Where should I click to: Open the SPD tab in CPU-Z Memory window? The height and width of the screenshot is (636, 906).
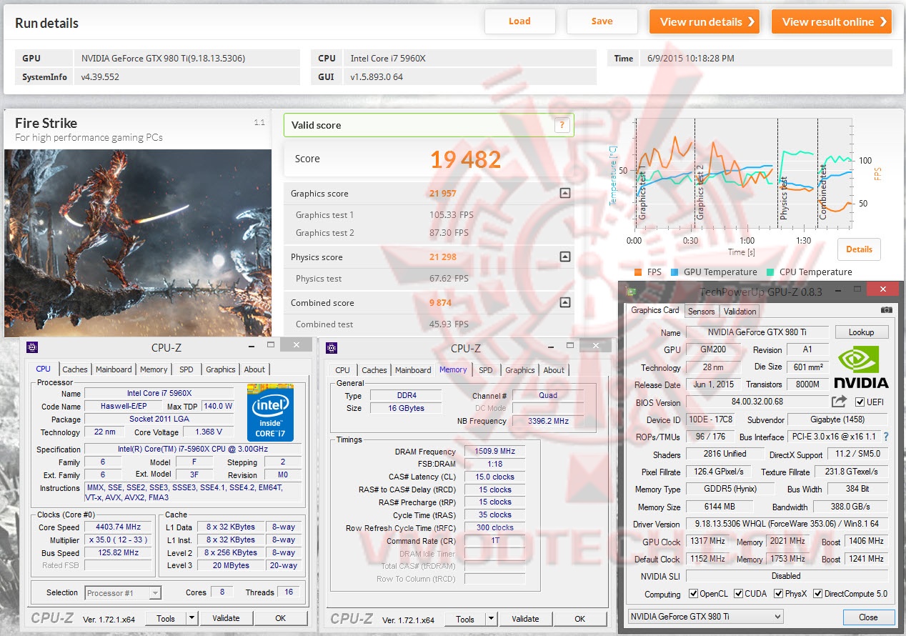[x=485, y=370]
